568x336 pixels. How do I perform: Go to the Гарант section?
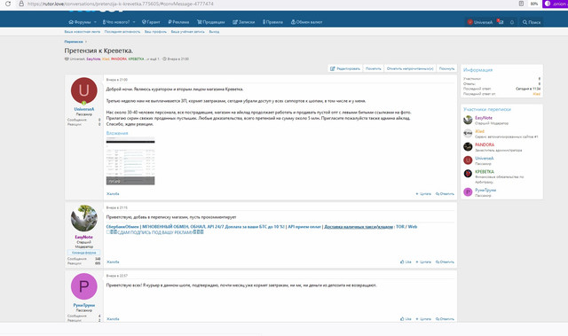click(x=151, y=22)
